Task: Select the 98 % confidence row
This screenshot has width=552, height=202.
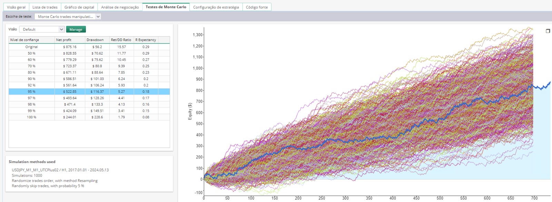Action: point(89,104)
